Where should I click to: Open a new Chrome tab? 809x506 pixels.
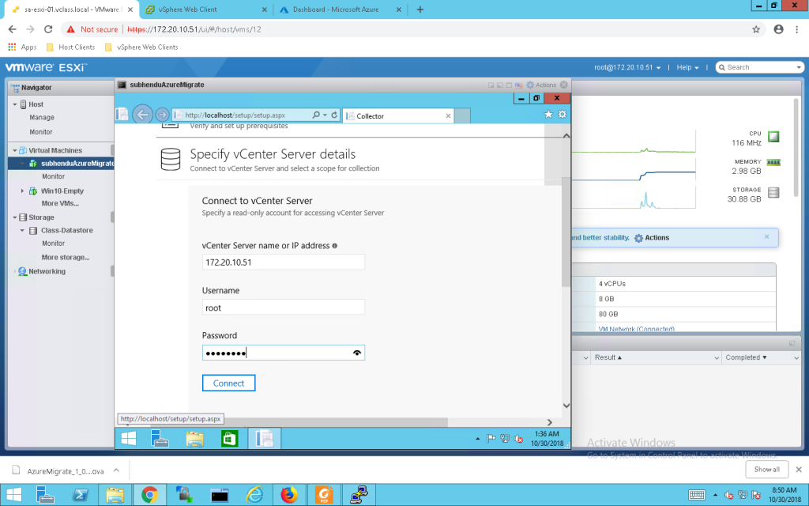tap(420, 9)
